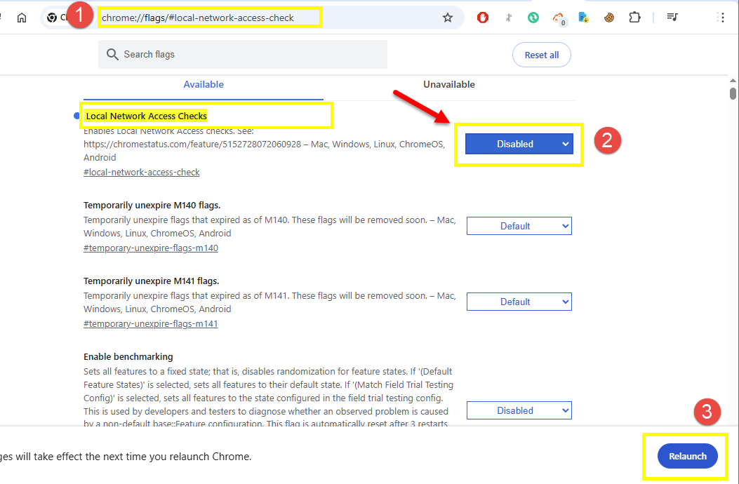Open the red stop-hand ad blocker extension
Screen dimensions: 739x484
(483, 18)
